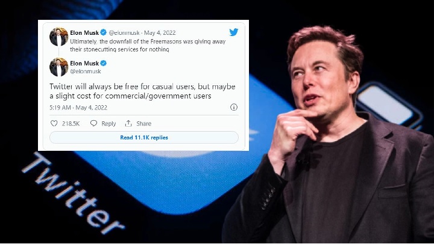Click Elon Musk name in top tweet
The image size is (434, 244).
point(84,32)
